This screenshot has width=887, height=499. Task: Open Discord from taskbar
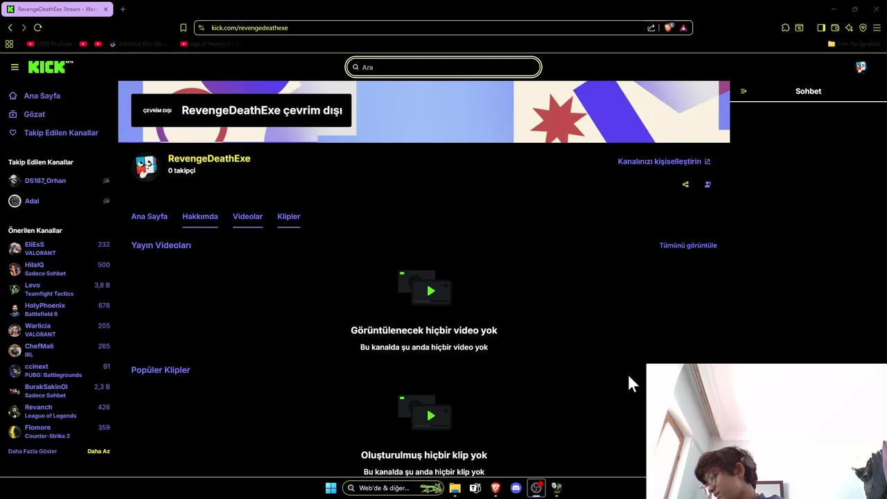pos(516,488)
